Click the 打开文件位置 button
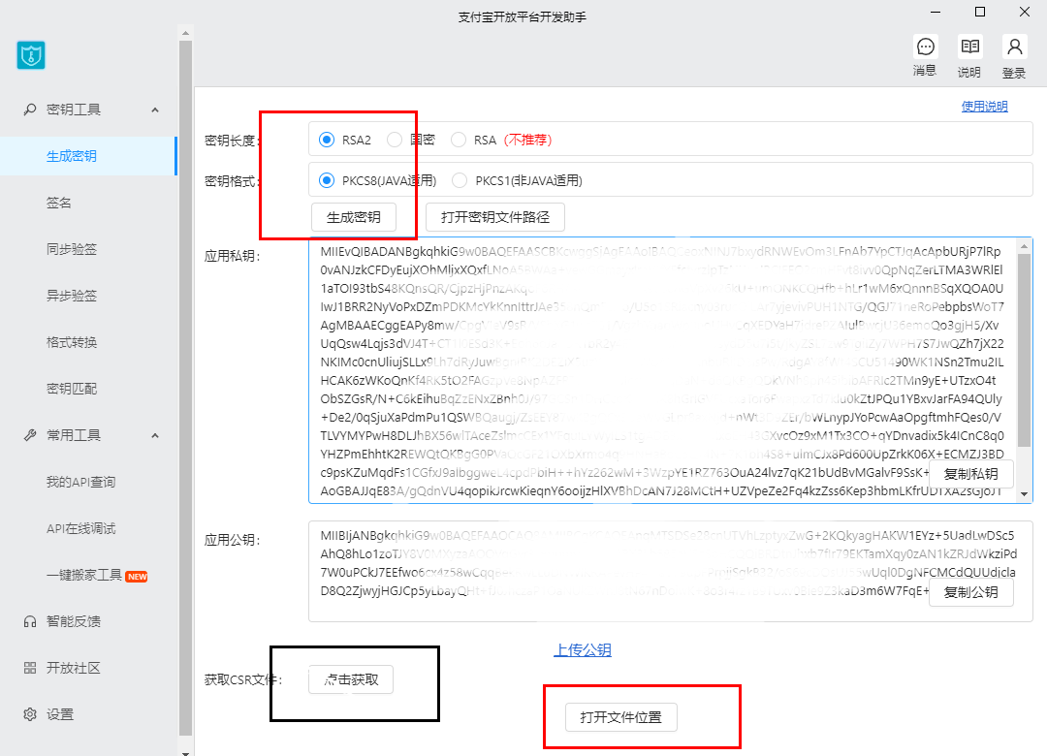 tap(621, 717)
